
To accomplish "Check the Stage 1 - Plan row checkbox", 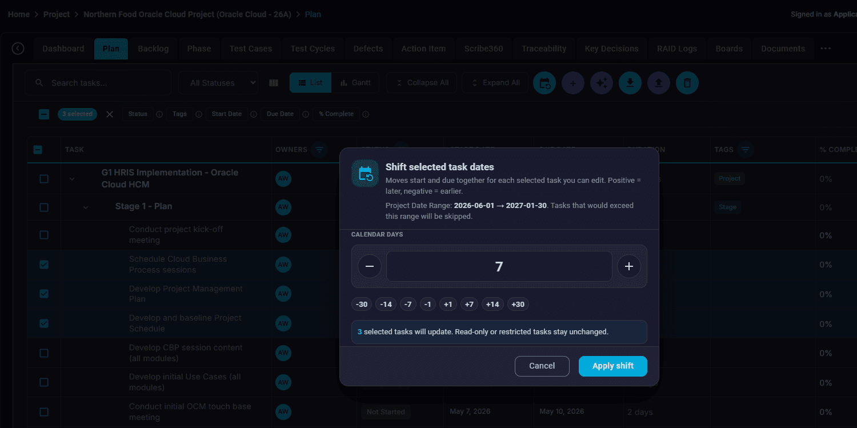I will tap(44, 207).
